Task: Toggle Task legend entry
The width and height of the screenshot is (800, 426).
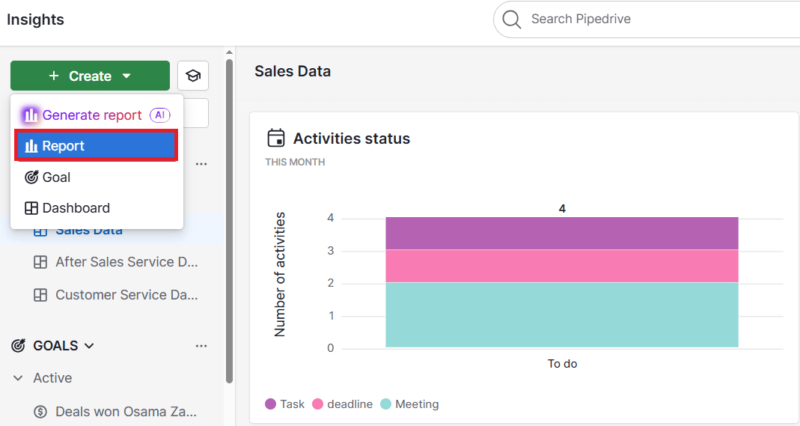Action: (x=284, y=404)
